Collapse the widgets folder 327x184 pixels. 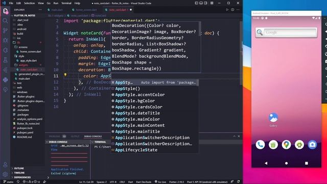point(23,65)
